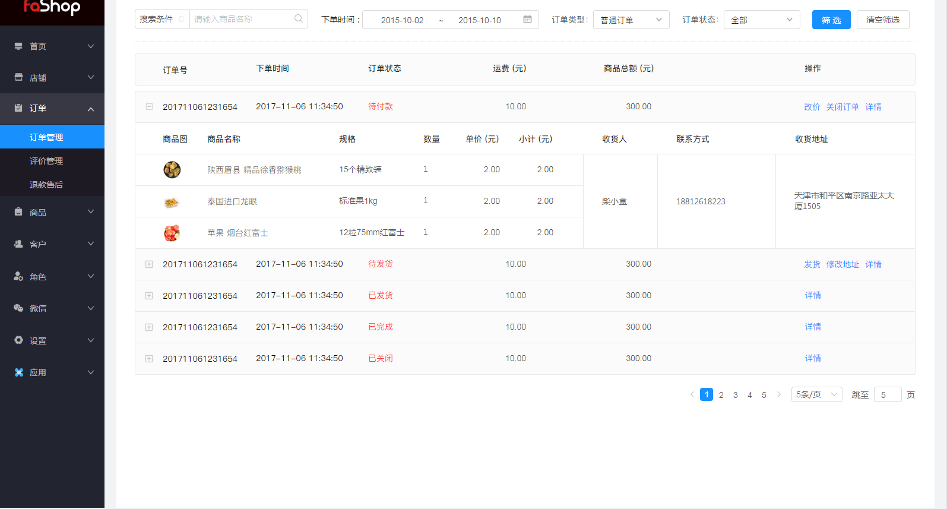Expand the 首页 menu chevron
The height and width of the screenshot is (509, 947).
(x=91, y=46)
